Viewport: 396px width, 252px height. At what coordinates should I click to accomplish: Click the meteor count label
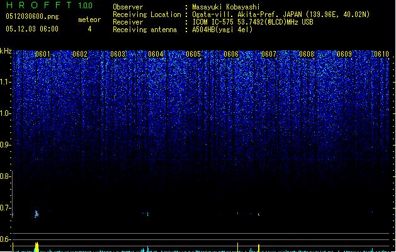click(x=89, y=20)
